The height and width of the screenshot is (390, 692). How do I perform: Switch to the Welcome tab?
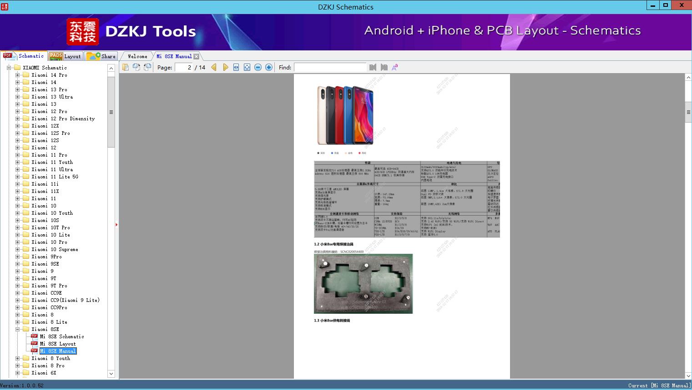point(137,56)
